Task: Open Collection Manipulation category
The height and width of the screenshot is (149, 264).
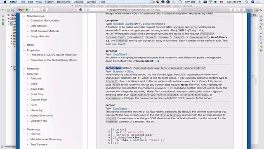Action: pos(45,20)
